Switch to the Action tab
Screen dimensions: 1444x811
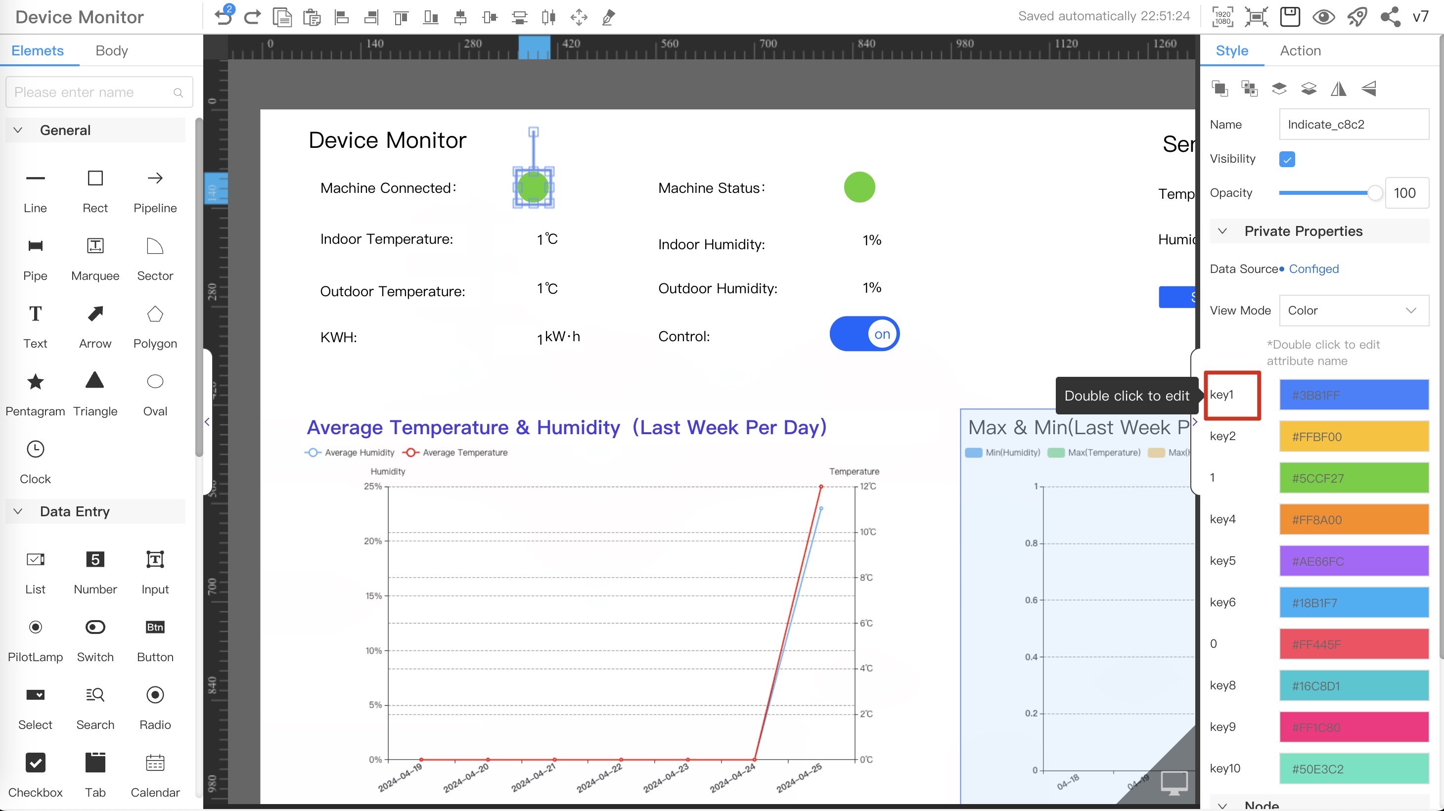pos(1299,50)
